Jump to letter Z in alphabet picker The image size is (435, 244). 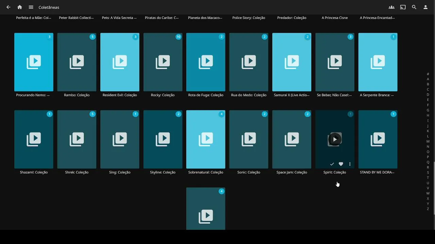click(428, 209)
